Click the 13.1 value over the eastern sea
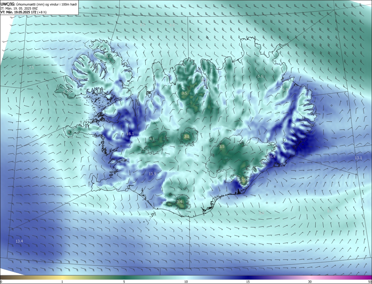 358,158
